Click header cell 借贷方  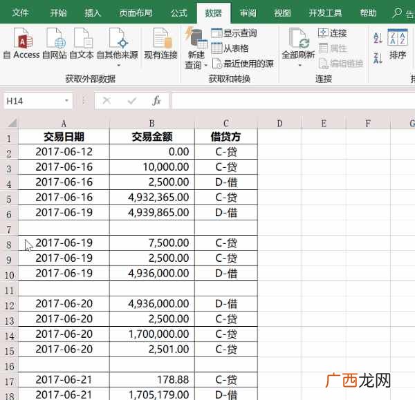[226, 137]
